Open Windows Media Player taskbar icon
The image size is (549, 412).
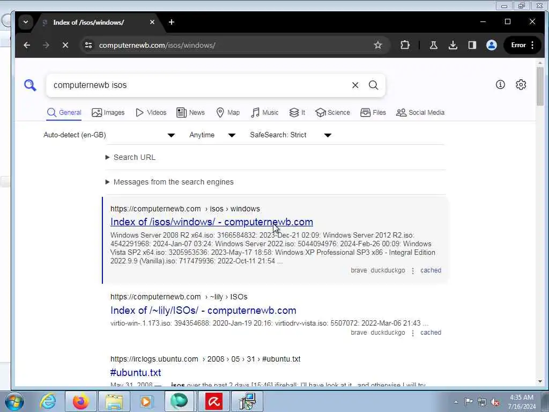pyautogui.click(x=146, y=401)
